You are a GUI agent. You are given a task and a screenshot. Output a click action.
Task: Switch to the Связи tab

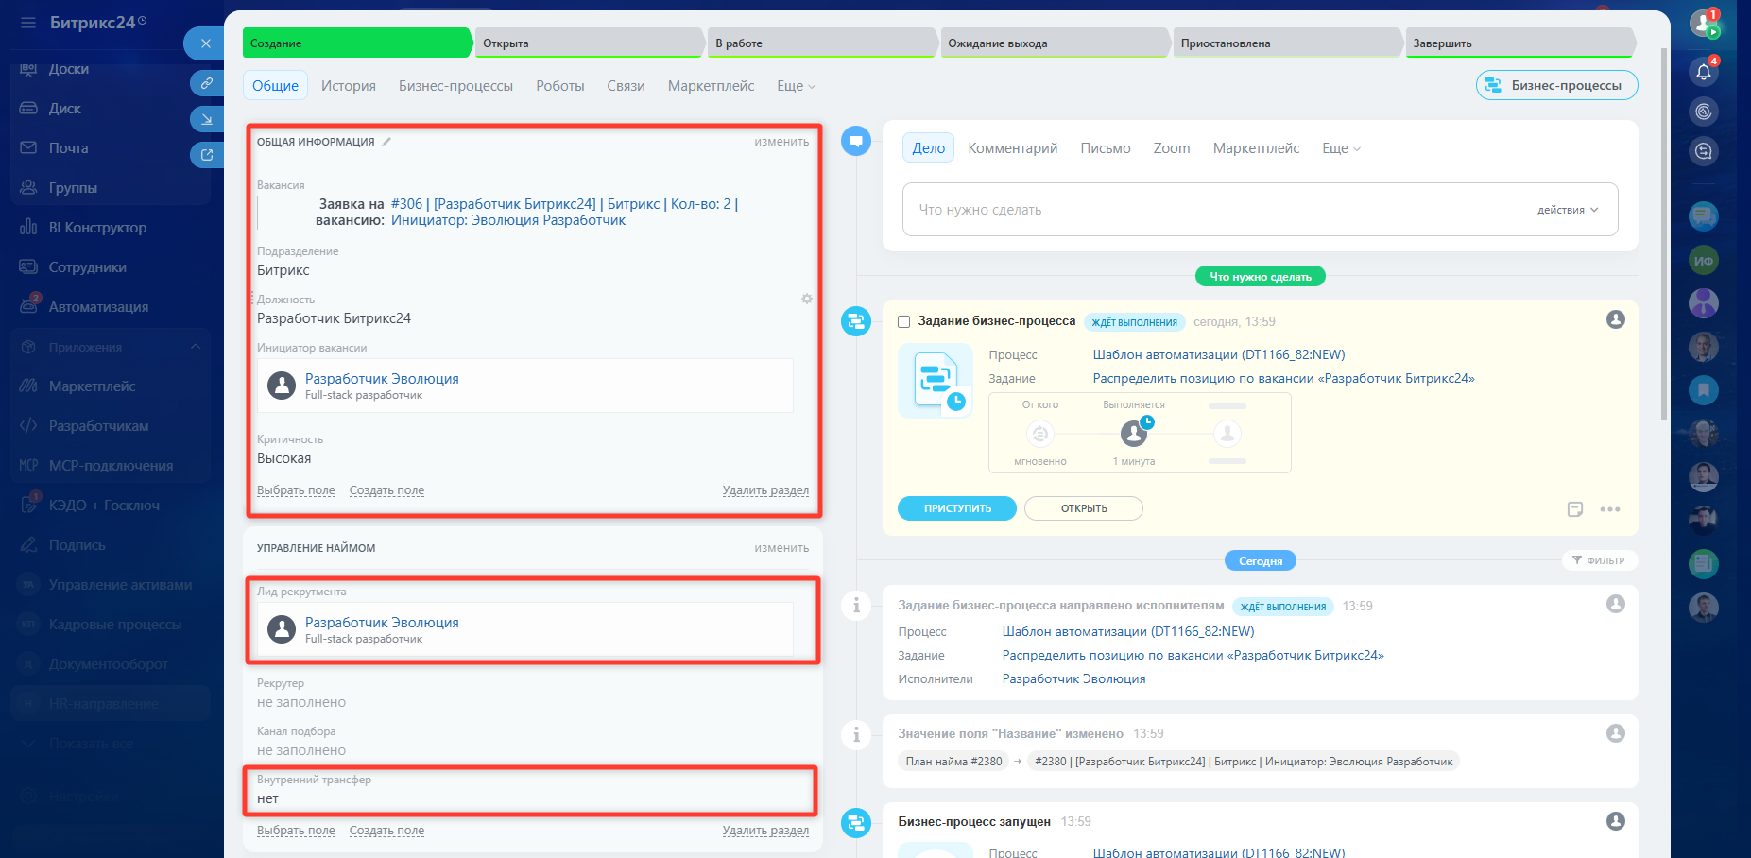(626, 86)
